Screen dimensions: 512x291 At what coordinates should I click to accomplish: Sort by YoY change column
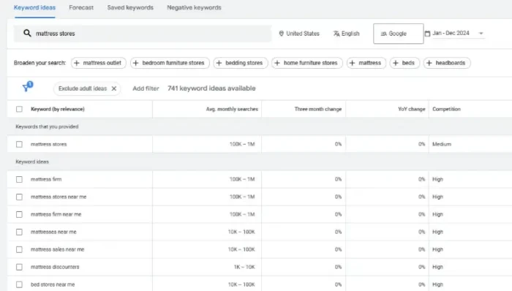click(411, 109)
